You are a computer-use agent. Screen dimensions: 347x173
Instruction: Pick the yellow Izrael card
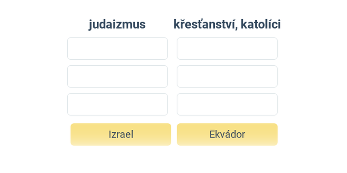coord(121,135)
